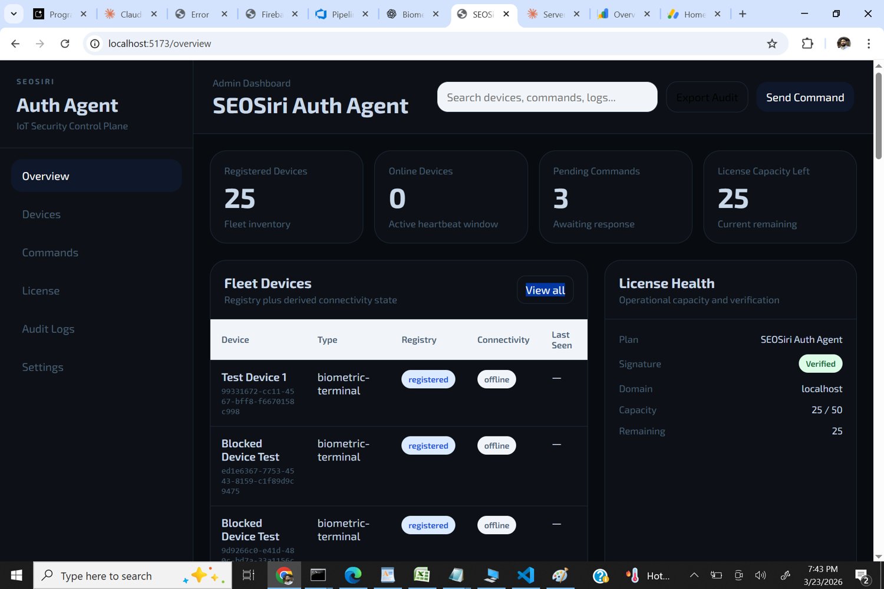Select Devices in the sidebar
Image resolution: width=884 pixels, height=589 pixels.
(x=41, y=214)
